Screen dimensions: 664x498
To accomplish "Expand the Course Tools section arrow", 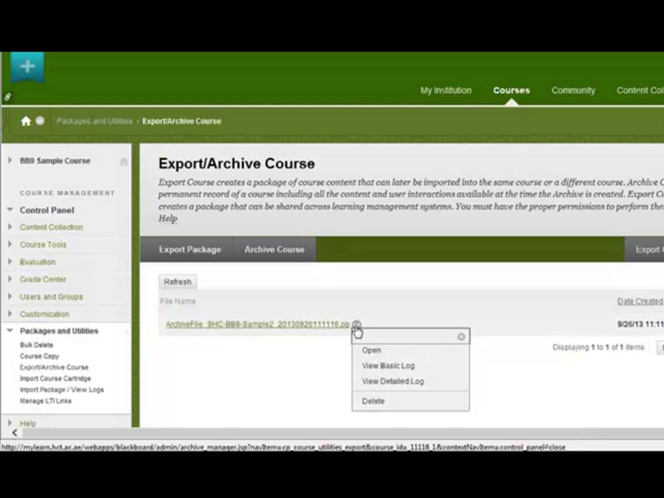I will coord(10,244).
